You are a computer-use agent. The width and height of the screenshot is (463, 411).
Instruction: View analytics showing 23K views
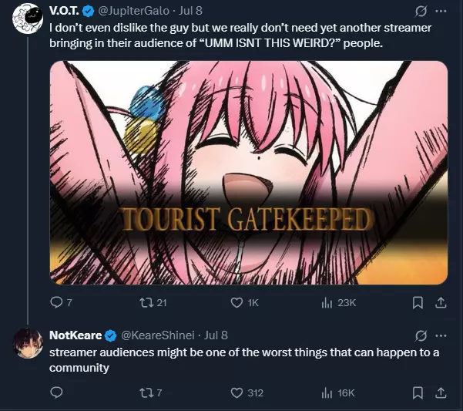(x=327, y=303)
